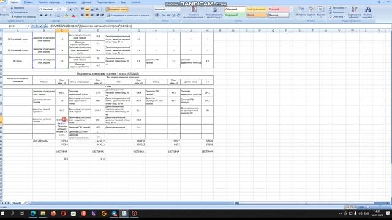
Task: Increase the decimal places
Action: tap(174, 15)
